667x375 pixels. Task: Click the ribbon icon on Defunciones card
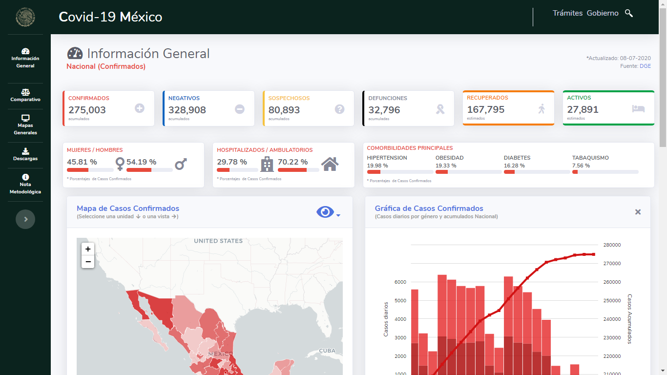[x=440, y=109]
